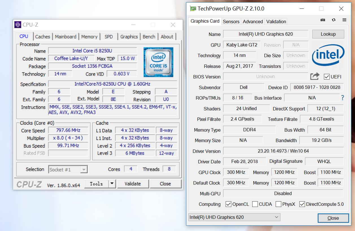Viewport: 355px width, 231px height.
Task: Click the Core i5 badge in CPU-Z
Action: coord(158,62)
